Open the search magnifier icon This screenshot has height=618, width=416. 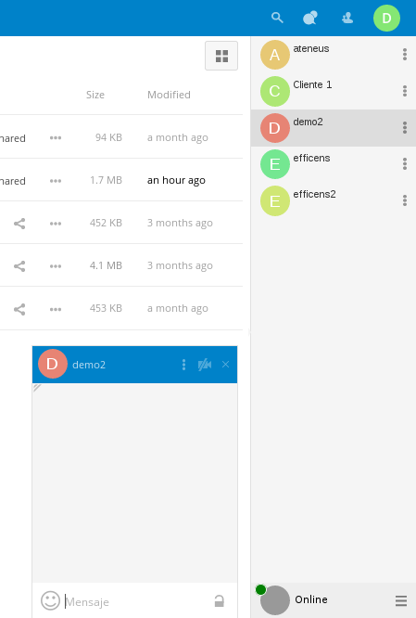pyautogui.click(x=277, y=18)
